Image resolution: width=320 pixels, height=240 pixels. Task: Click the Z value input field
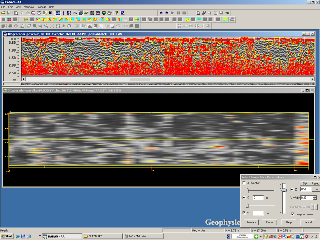point(305,189)
